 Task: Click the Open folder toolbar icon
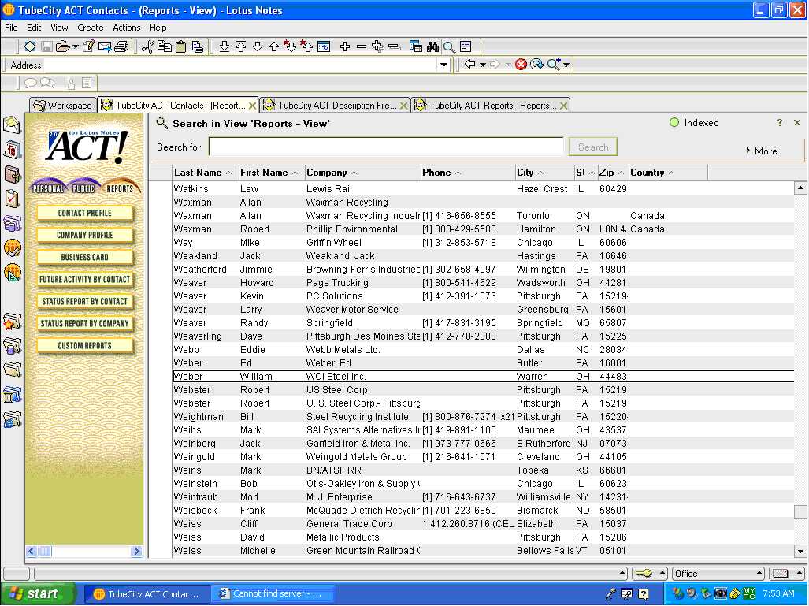(x=63, y=47)
